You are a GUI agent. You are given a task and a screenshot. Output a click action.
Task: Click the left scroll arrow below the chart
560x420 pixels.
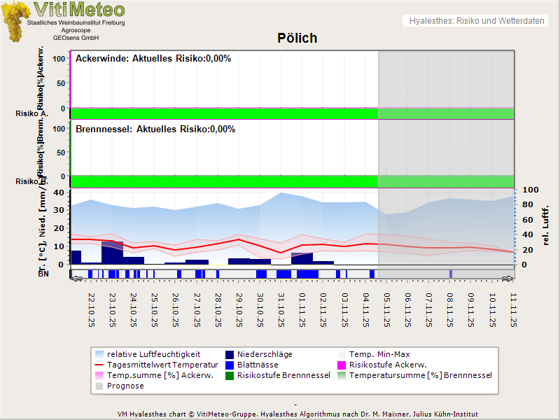77,279
